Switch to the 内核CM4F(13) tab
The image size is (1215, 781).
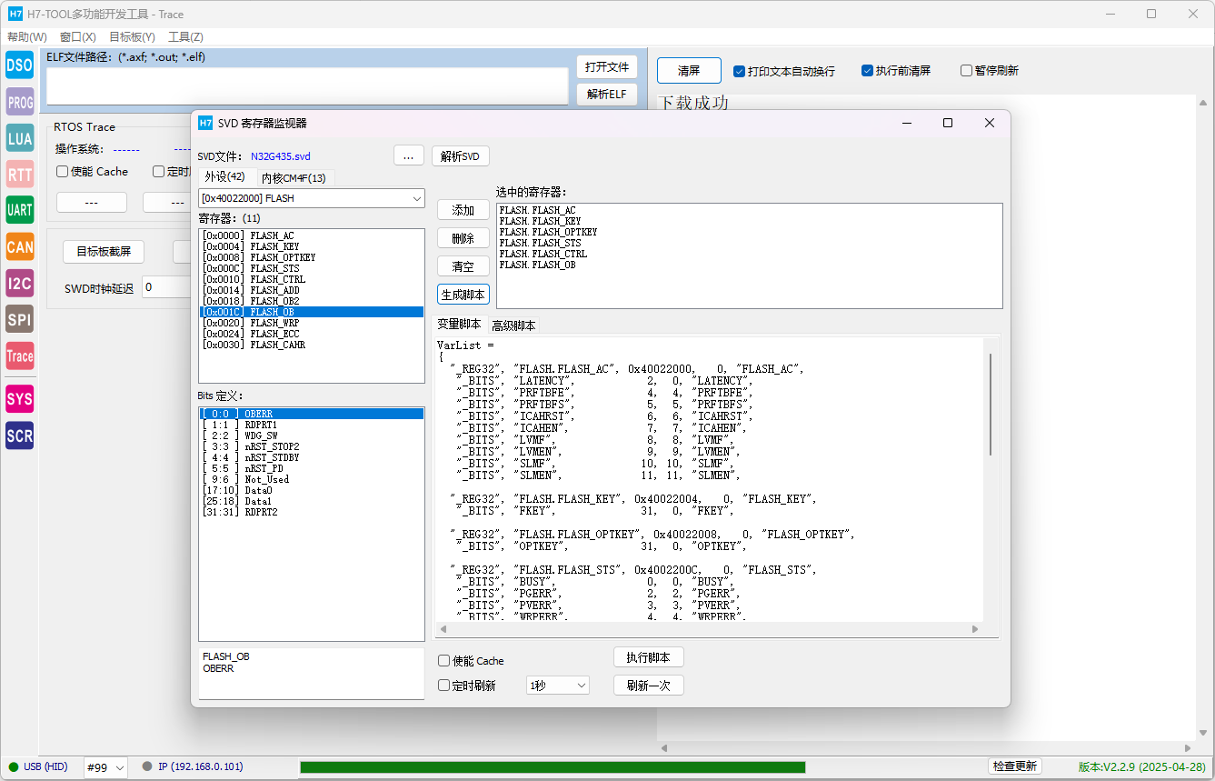pos(294,178)
